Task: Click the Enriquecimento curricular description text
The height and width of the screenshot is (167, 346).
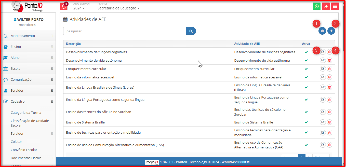Action: point(86,69)
